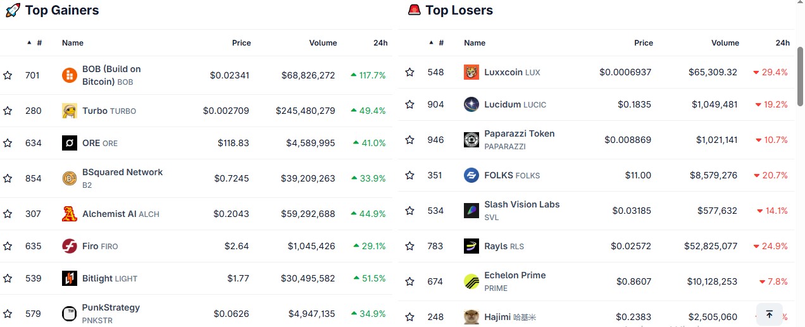The width and height of the screenshot is (805, 327).
Task: Open the Rayls RLS coin page
Action: click(504, 246)
